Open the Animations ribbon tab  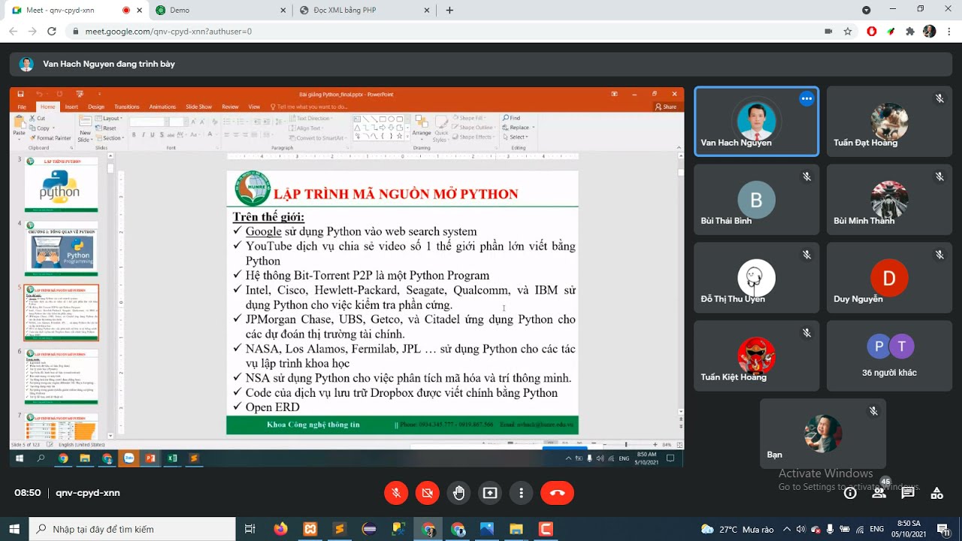(162, 107)
